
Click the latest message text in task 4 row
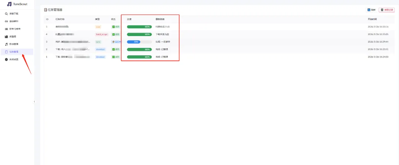click(162, 34)
